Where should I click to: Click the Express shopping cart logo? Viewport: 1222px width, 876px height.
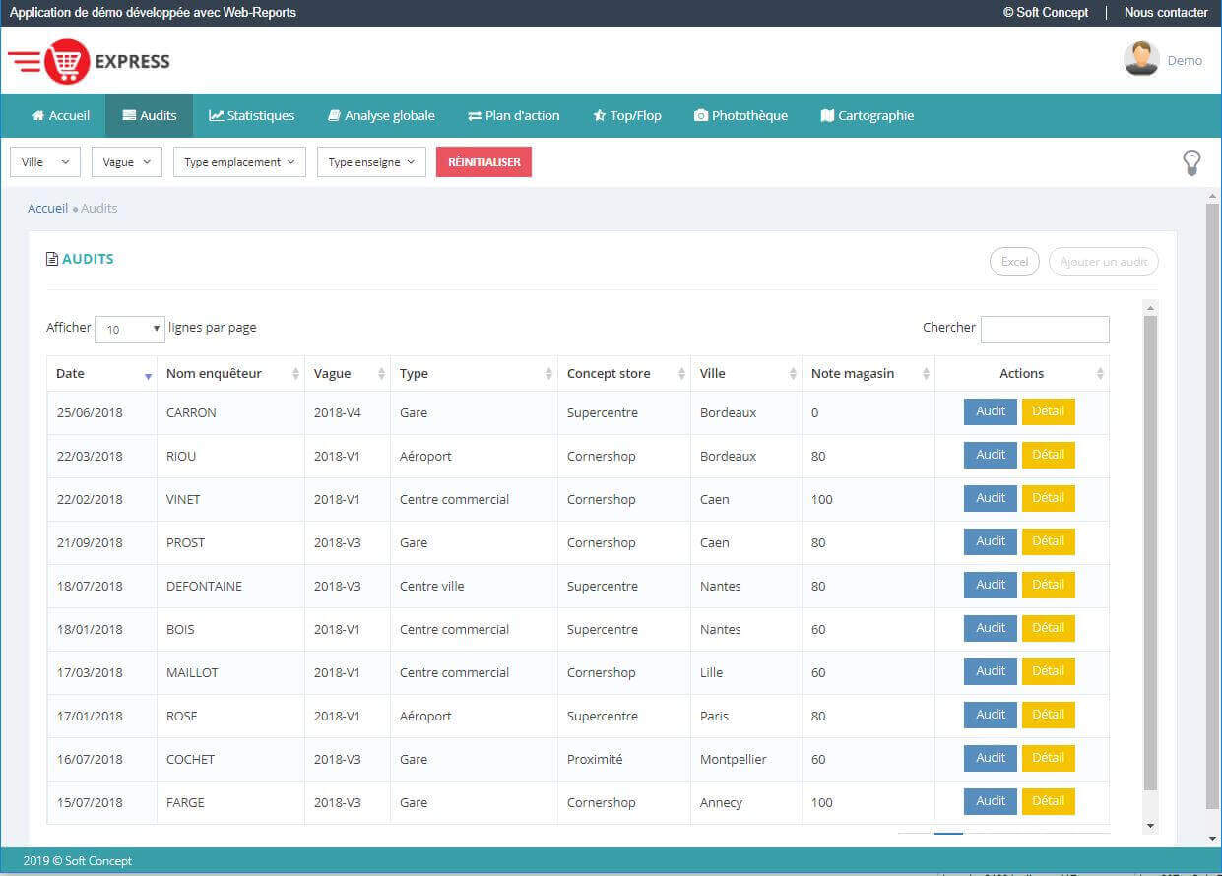coord(89,61)
